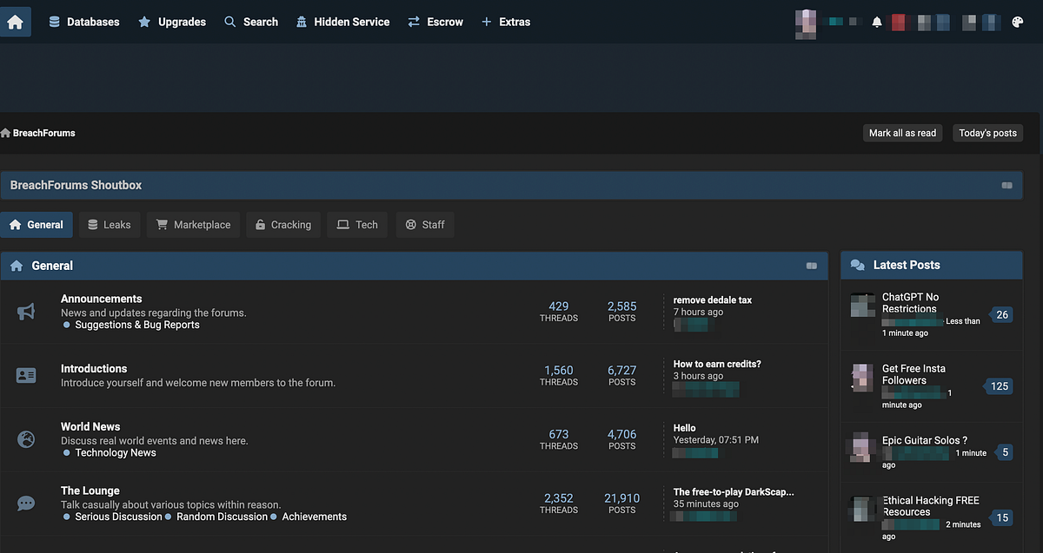The image size is (1043, 553).
Task: Switch to the Marketplace tab
Action: [x=193, y=224]
